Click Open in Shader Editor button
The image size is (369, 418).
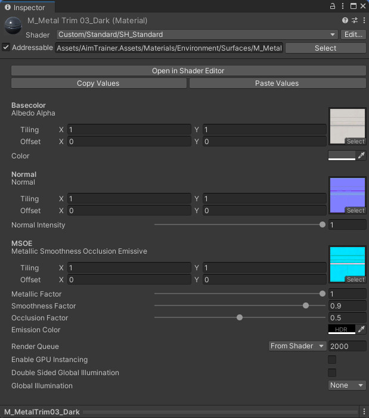(188, 71)
